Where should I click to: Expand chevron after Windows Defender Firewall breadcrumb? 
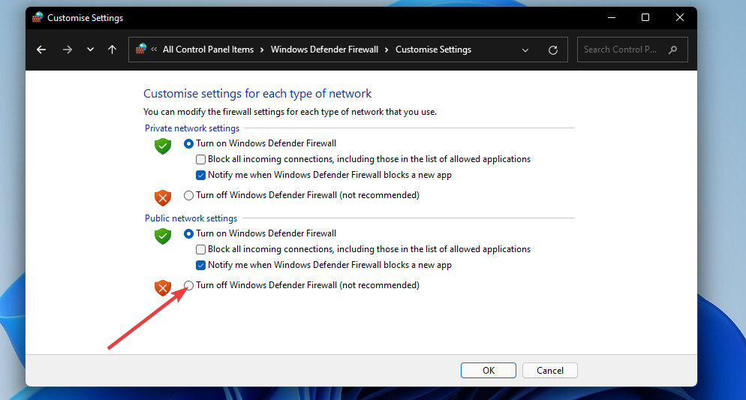[387, 50]
